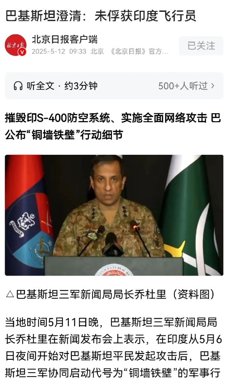Tap the verified V badge on avatar
The height and width of the screenshot is (382, 229).
[23, 52]
